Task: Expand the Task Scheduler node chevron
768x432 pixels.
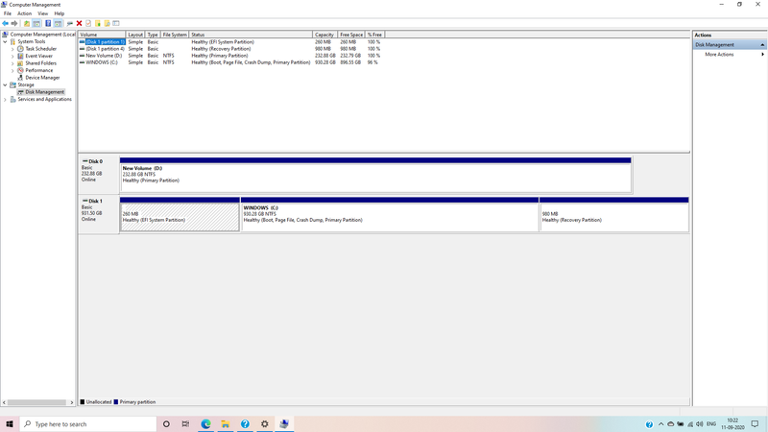Action: (12, 49)
